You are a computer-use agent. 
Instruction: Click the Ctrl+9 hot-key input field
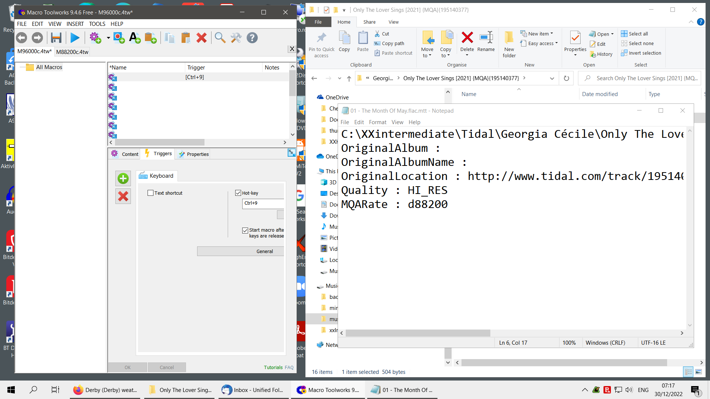pos(263,203)
